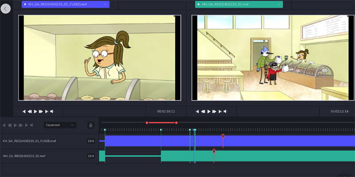
Task: Rewind using timeline transport controls
Action: [10, 125]
